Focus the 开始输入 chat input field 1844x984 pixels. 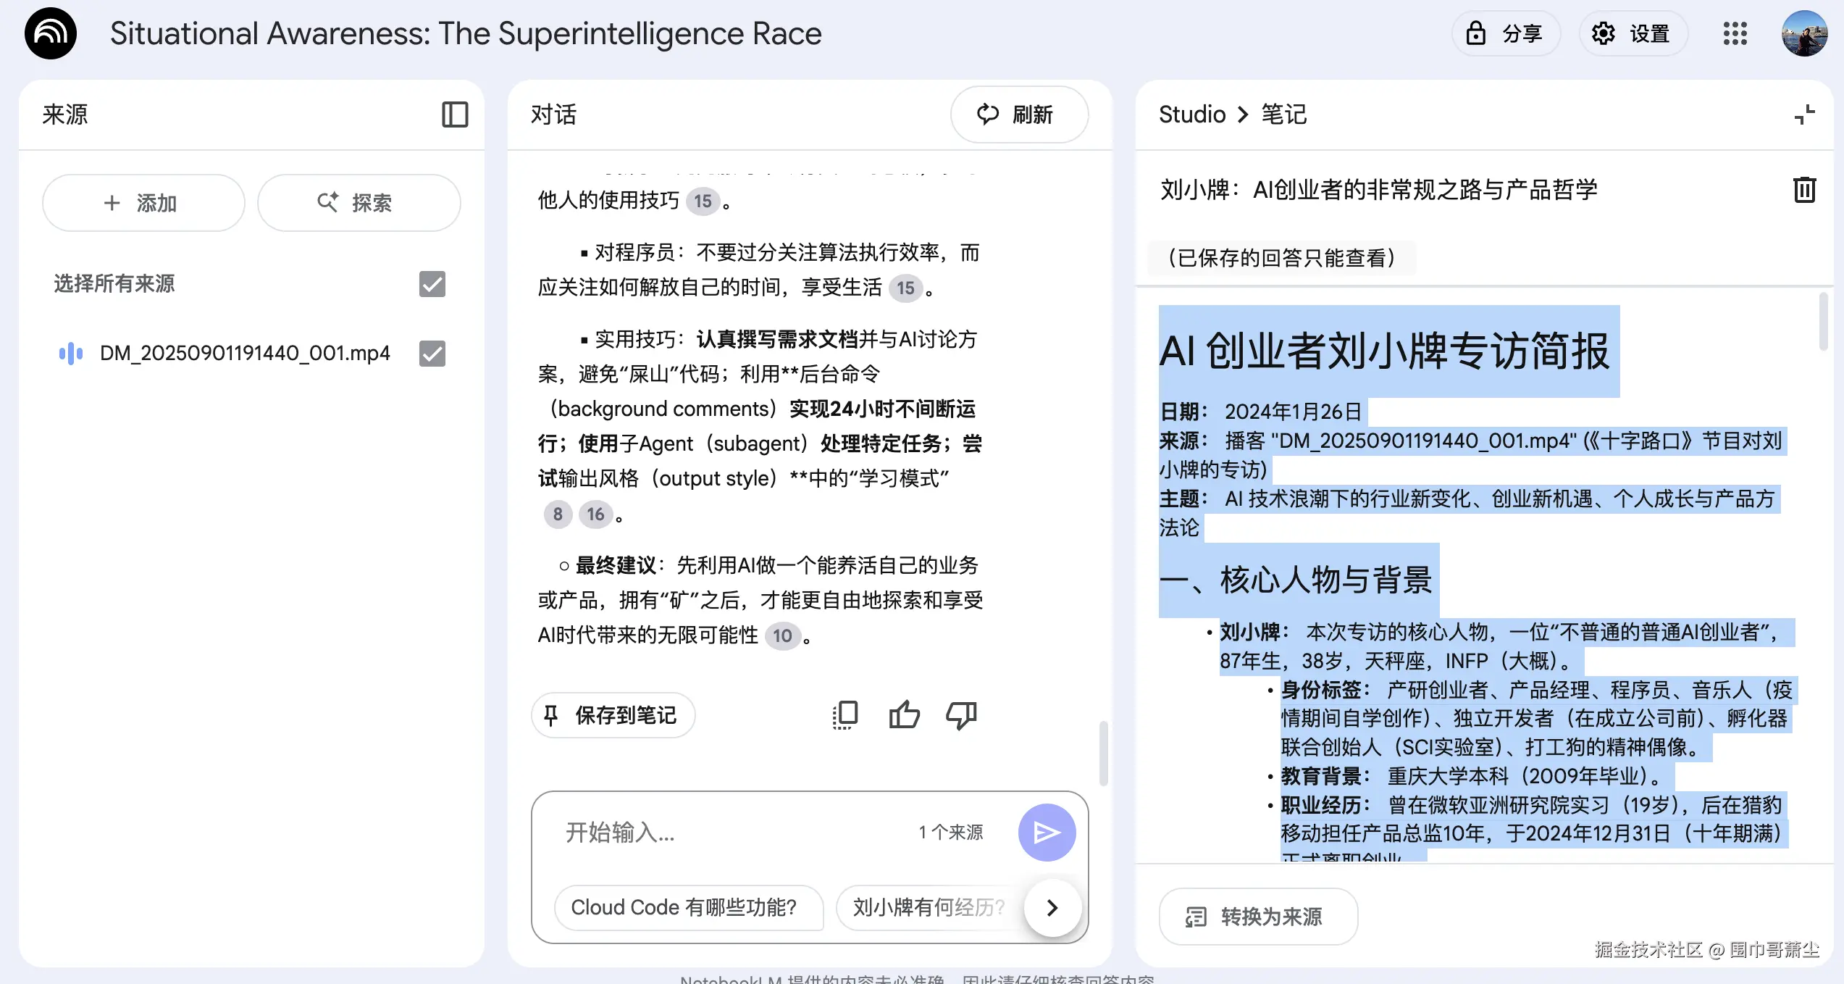[x=732, y=833]
